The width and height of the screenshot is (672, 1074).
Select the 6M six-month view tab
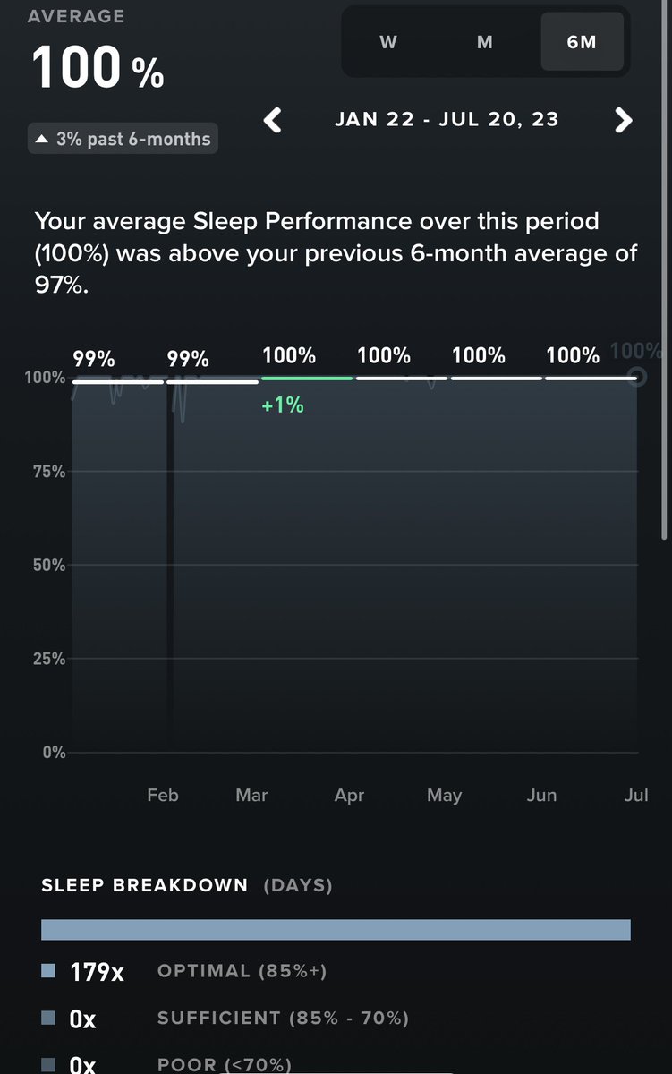[x=582, y=42]
